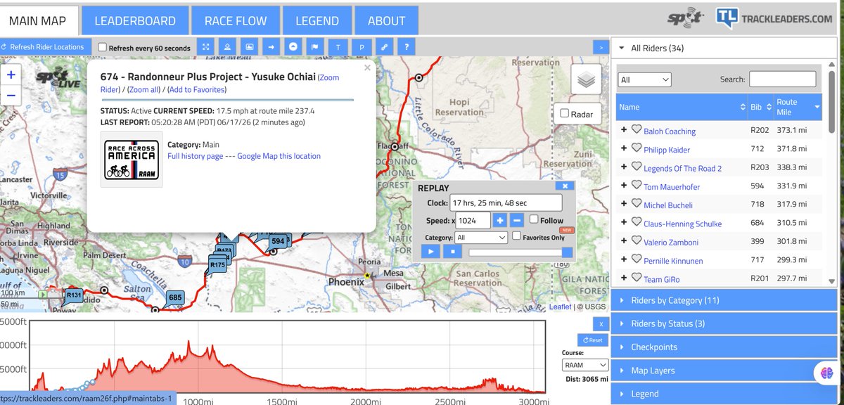Zoom in the map with plus
Screen dimensions: 844x405
11,75
